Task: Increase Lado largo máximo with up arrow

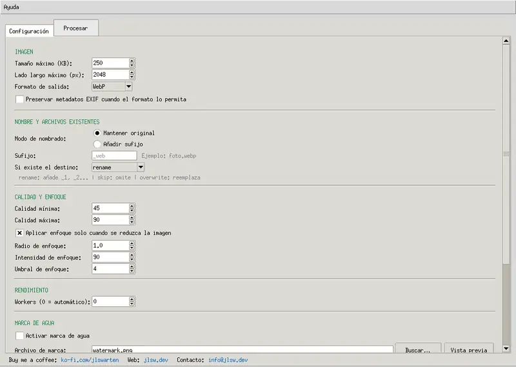Action: [132, 72]
